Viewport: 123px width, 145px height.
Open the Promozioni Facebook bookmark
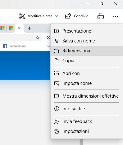pyautogui.click(x=14, y=46)
